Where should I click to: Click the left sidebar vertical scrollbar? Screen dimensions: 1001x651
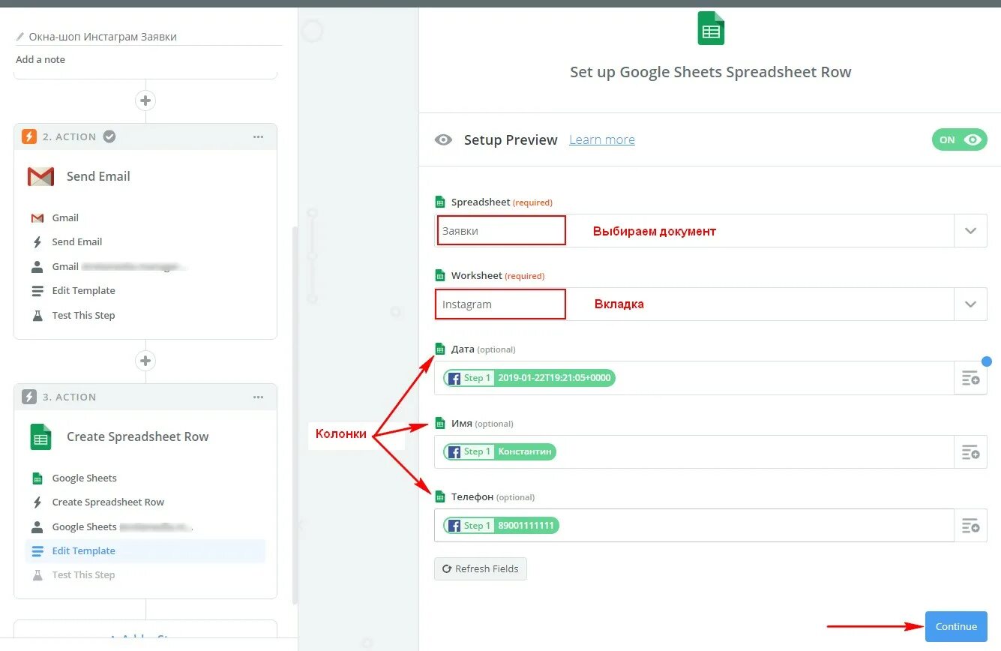pos(295,415)
